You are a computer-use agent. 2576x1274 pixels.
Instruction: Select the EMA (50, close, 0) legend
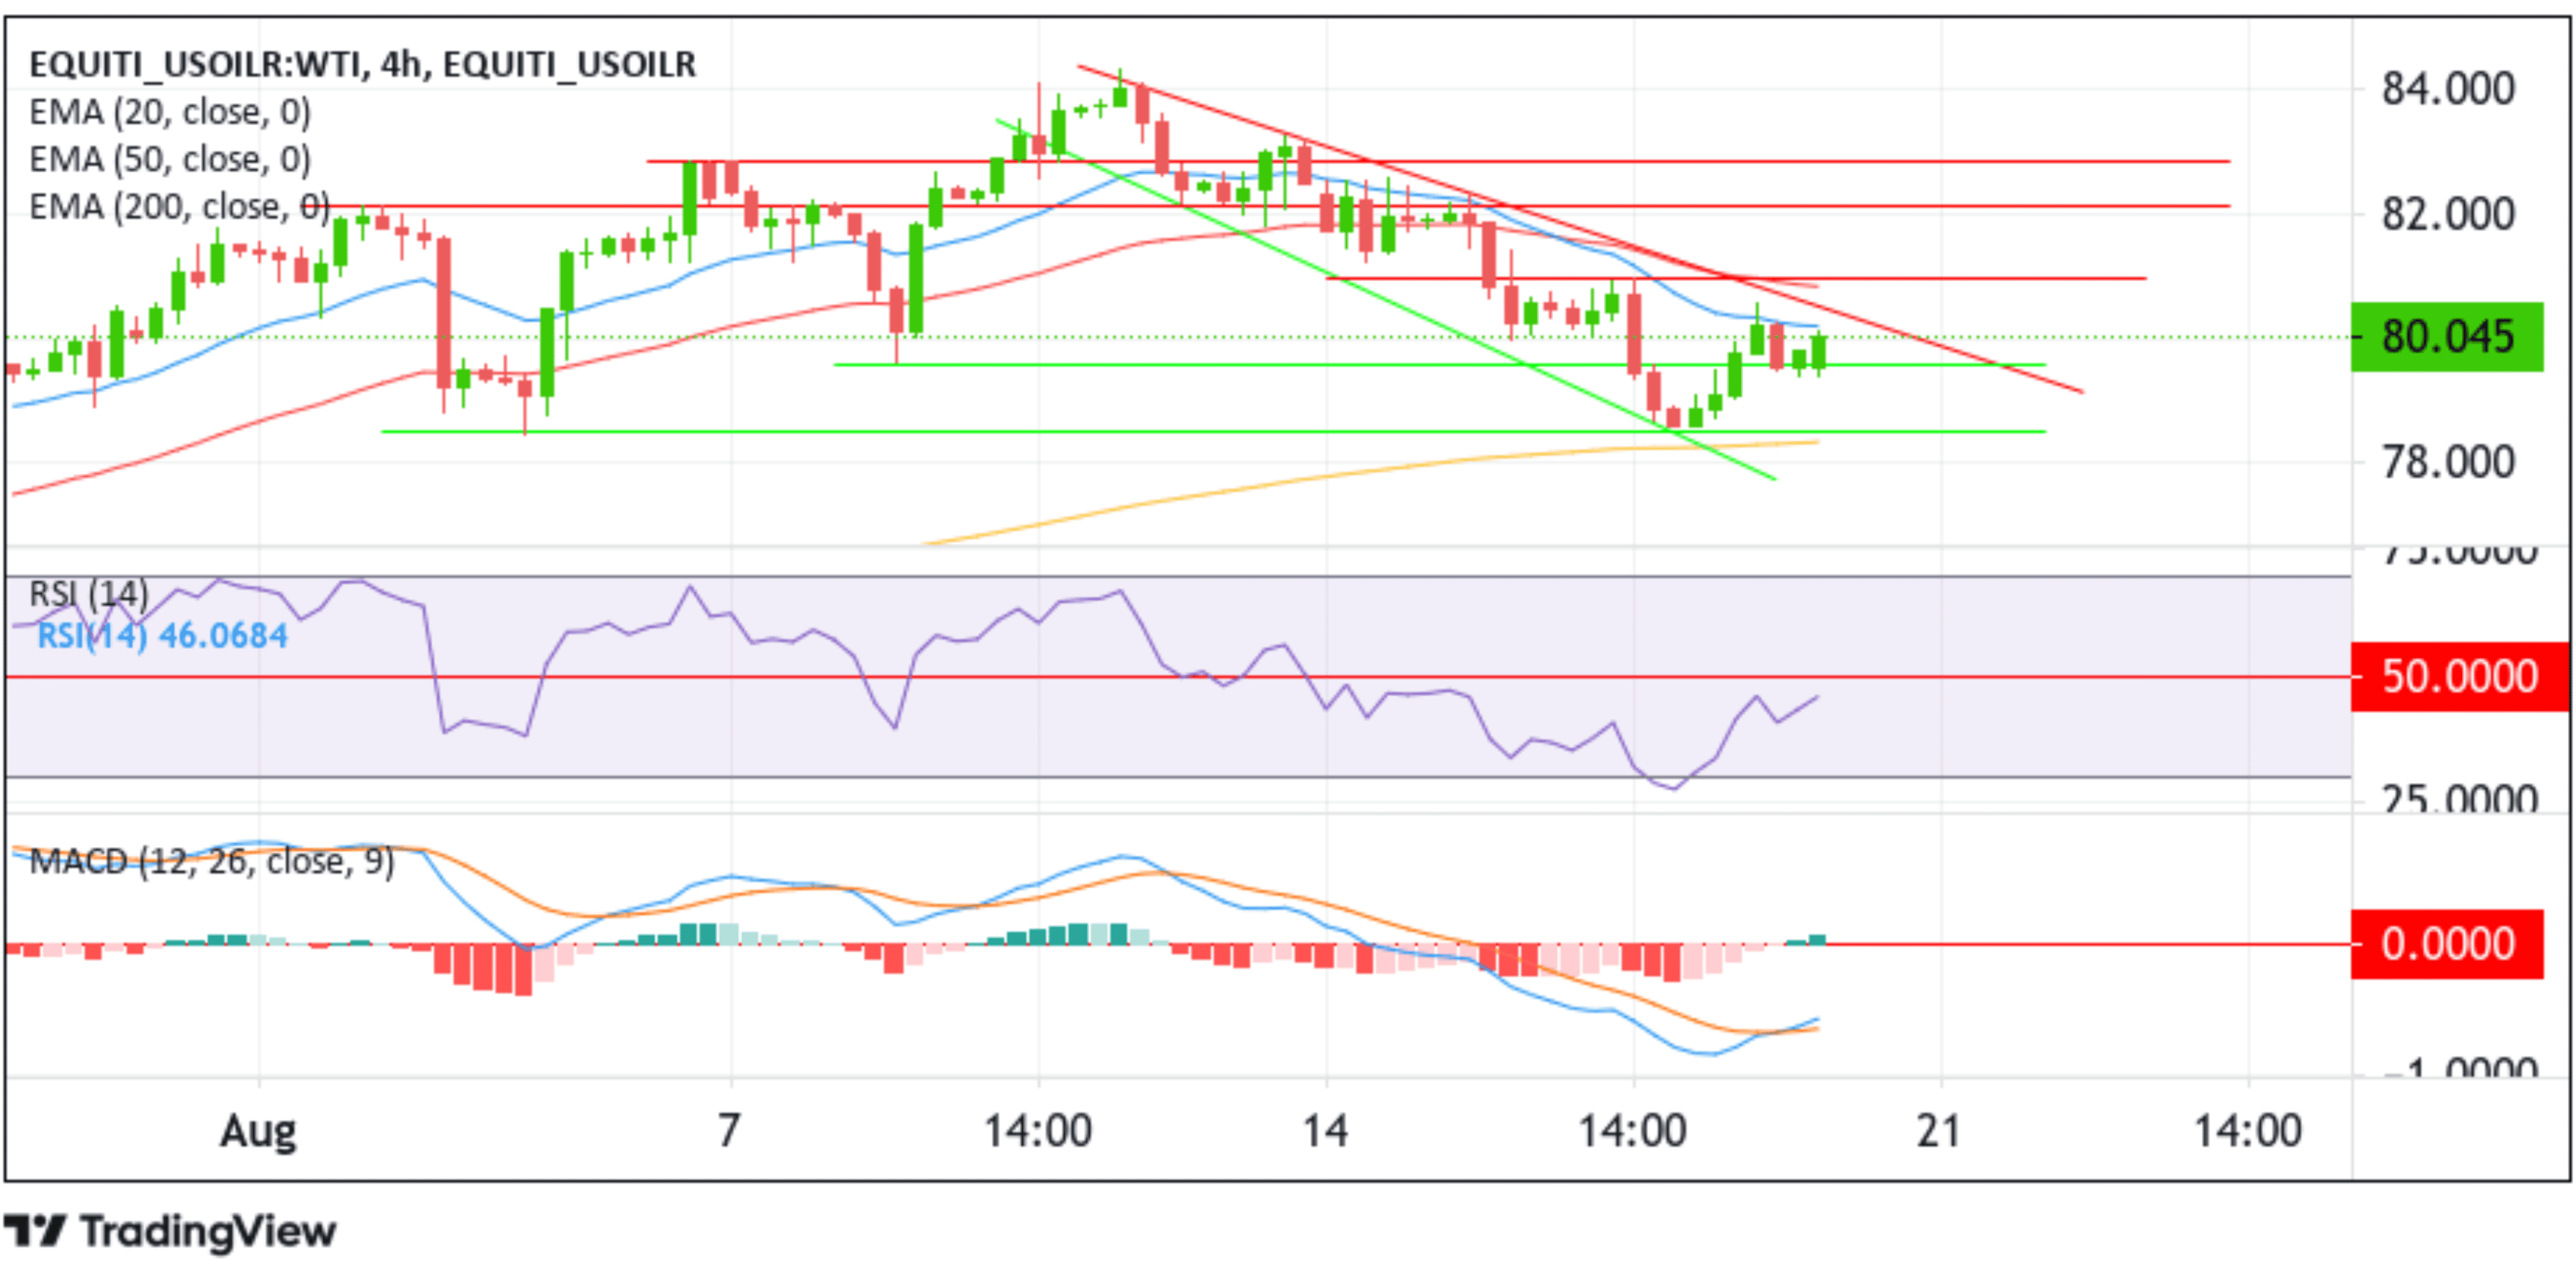click(170, 159)
